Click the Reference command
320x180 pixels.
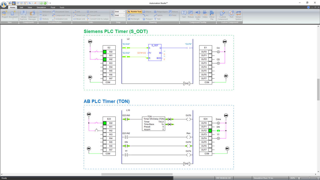tap(45, 12)
